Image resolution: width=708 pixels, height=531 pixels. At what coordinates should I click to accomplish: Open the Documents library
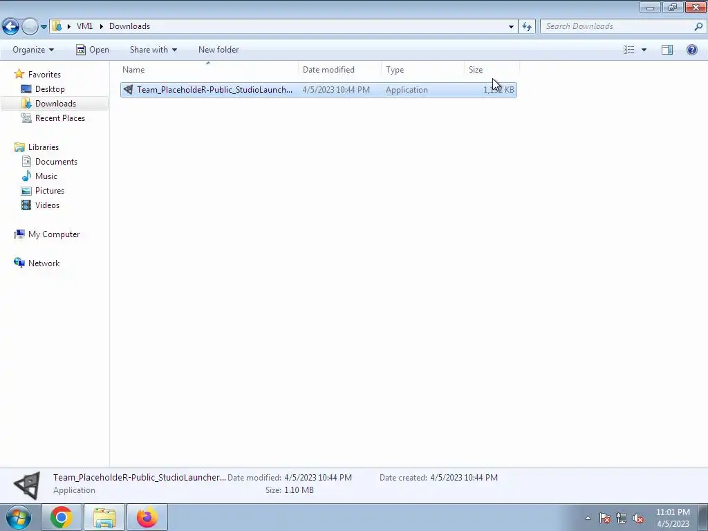click(x=56, y=162)
